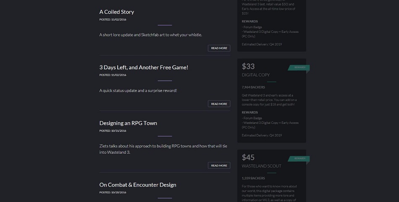Screen dimensions: 399x202
Task: Click the 7,964 Backers count
Action: click(x=253, y=87)
